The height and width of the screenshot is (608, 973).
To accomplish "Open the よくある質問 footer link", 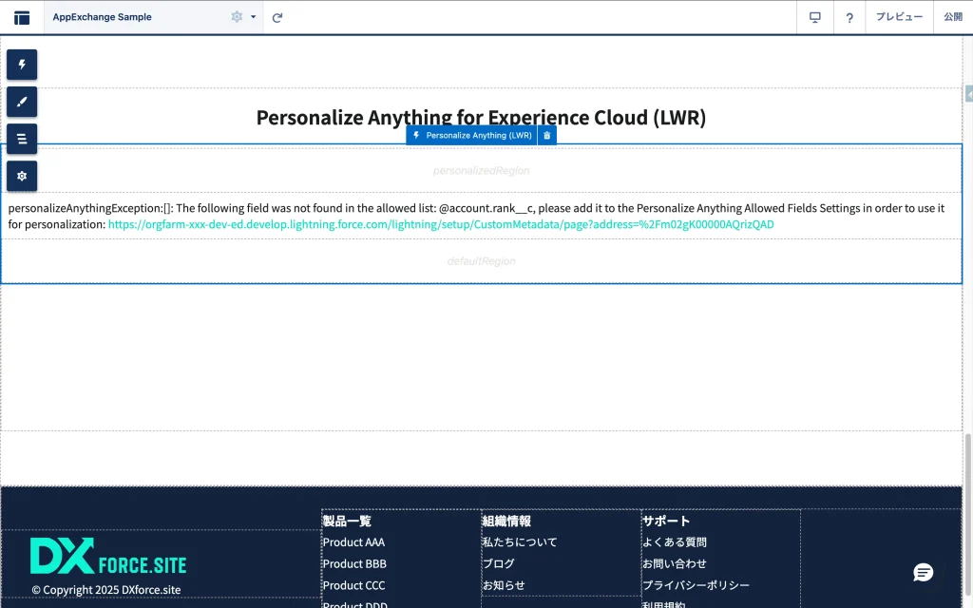I will 675,542.
